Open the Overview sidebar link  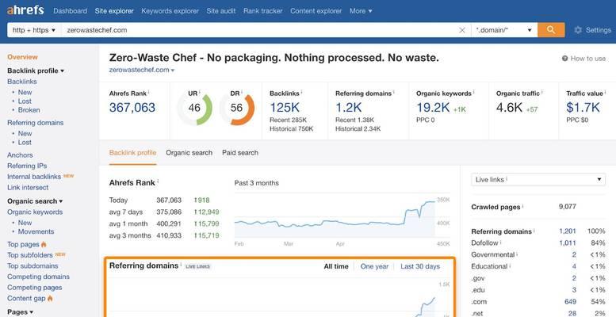[x=22, y=57]
